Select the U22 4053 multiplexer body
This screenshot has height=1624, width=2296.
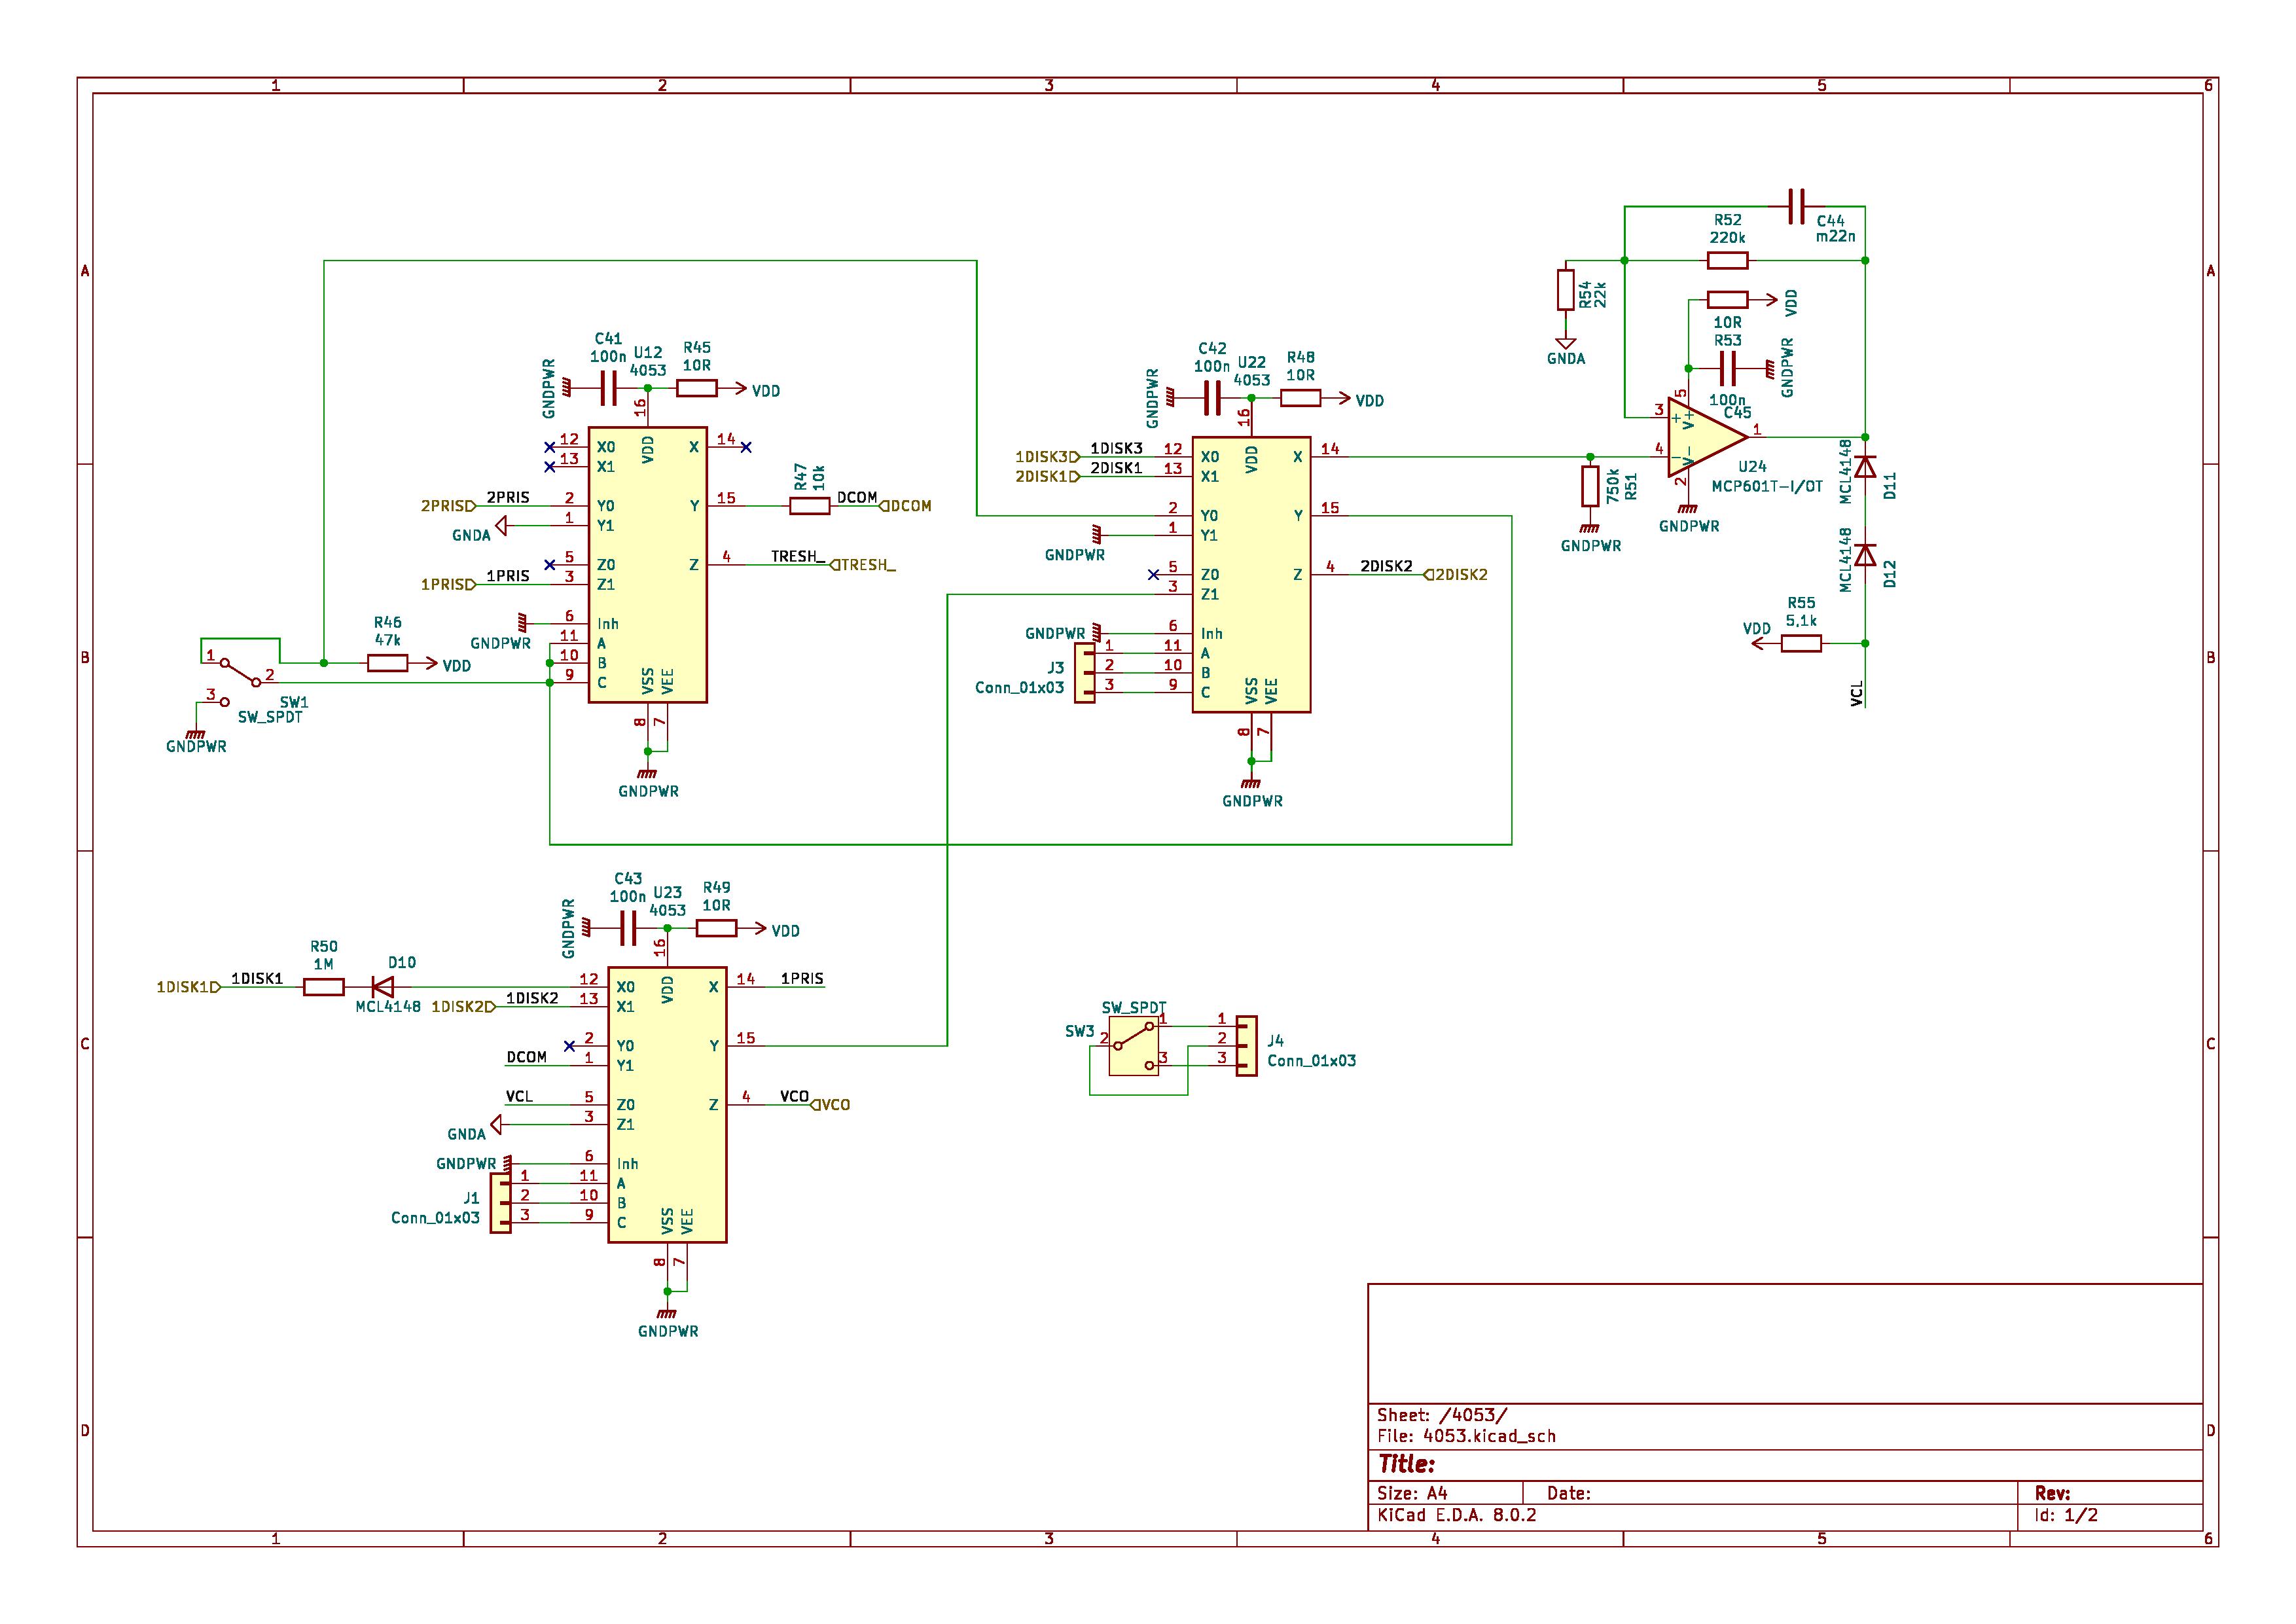[1251, 575]
